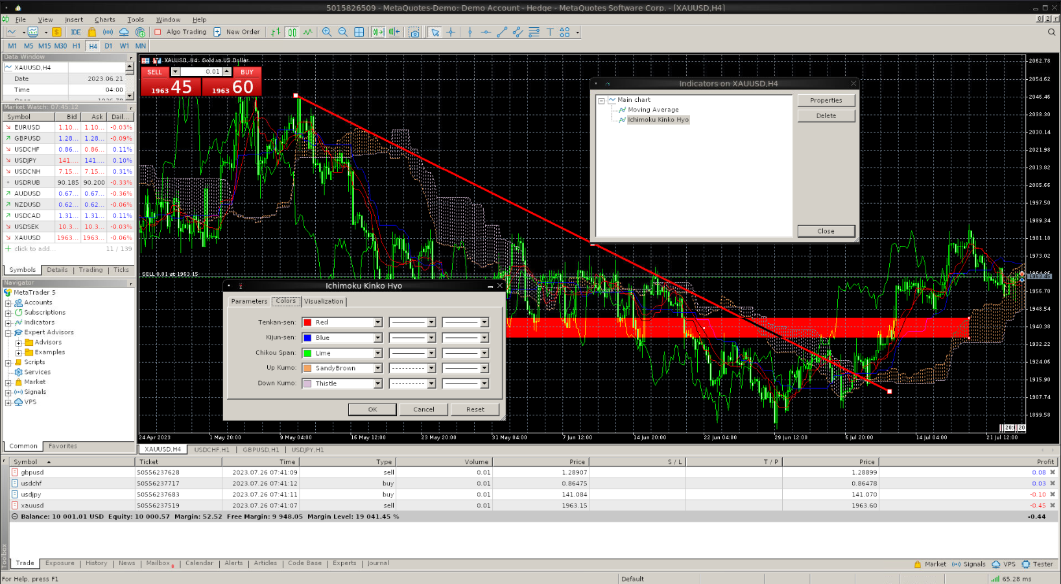The image size is (1061, 584).
Task: Switch to the W1 timeframe
Action: coord(125,46)
